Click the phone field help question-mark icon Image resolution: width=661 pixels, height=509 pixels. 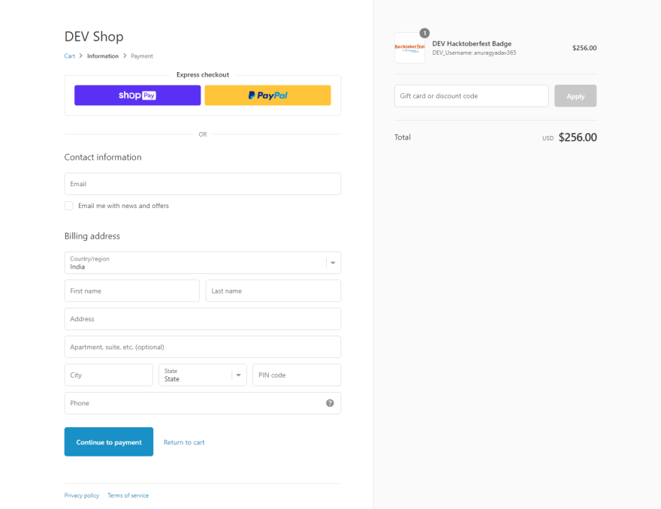coord(330,403)
